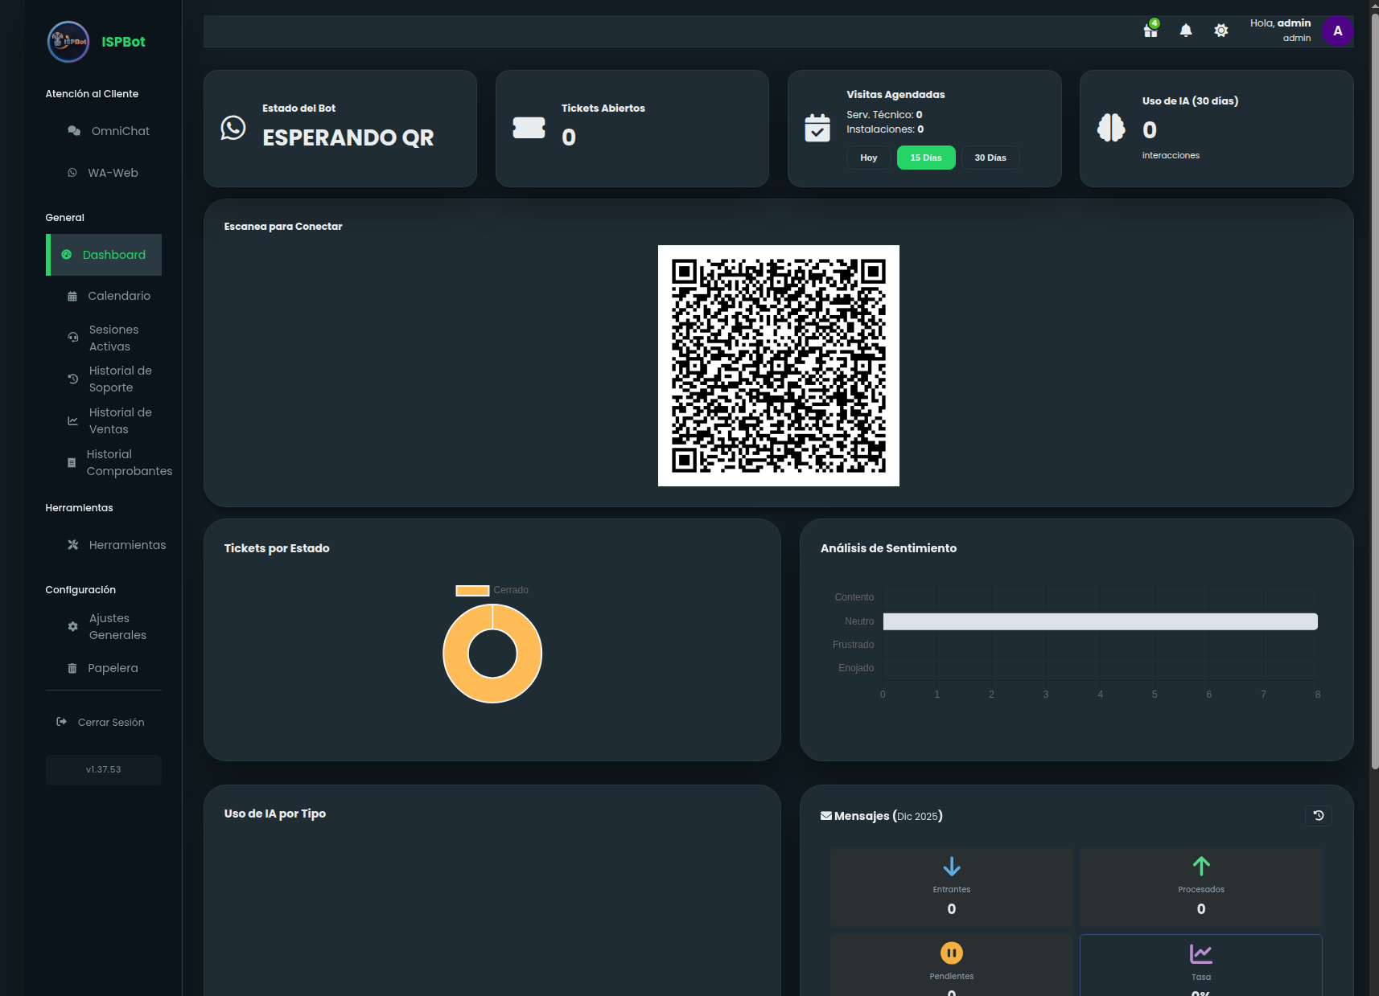Toggle the Cerrado legend swatch in chart
This screenshot has height=996, width=1379.
(x=472, y=591)
